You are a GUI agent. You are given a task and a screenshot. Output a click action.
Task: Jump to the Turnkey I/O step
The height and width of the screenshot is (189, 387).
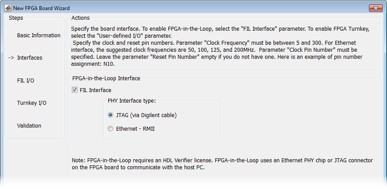32,103
